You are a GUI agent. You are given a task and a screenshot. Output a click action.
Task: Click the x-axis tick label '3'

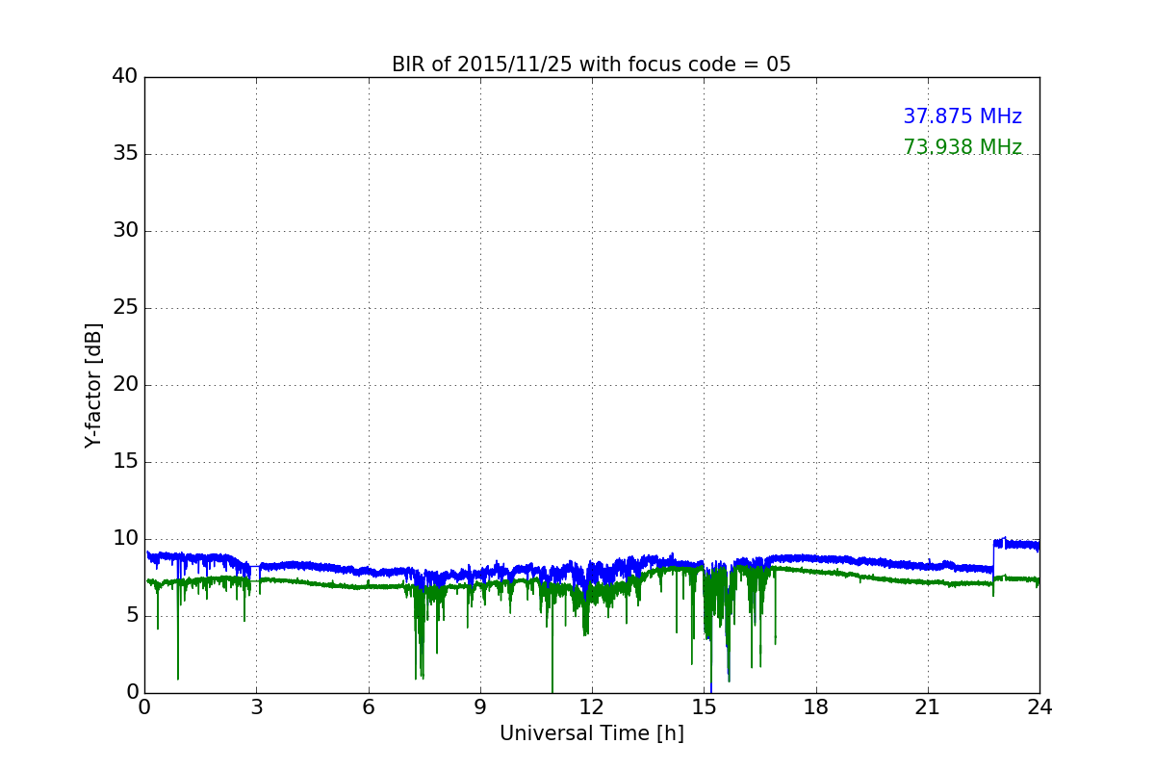coord(256,706)
